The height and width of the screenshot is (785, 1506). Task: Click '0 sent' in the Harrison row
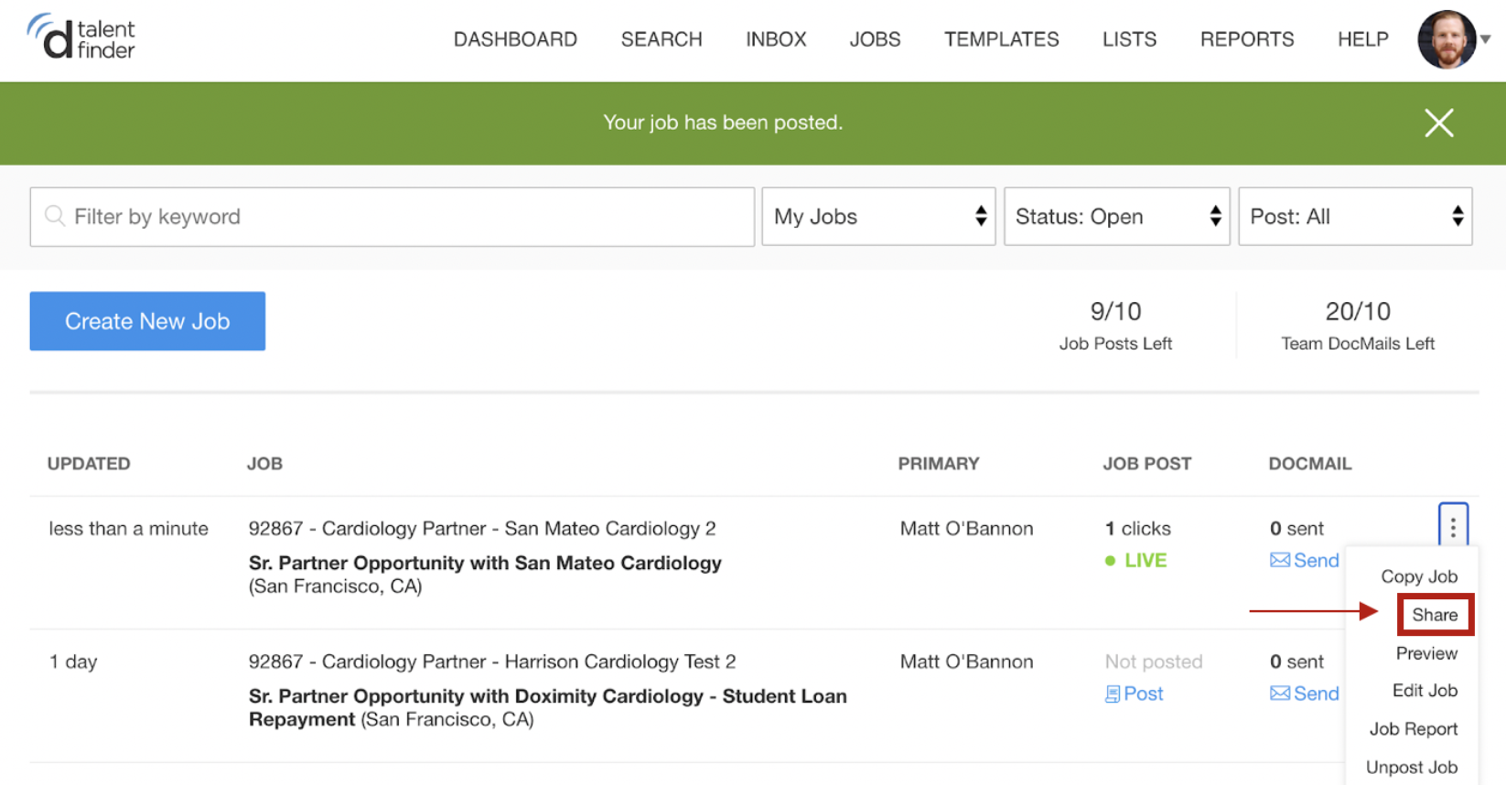pos(1296,661)
